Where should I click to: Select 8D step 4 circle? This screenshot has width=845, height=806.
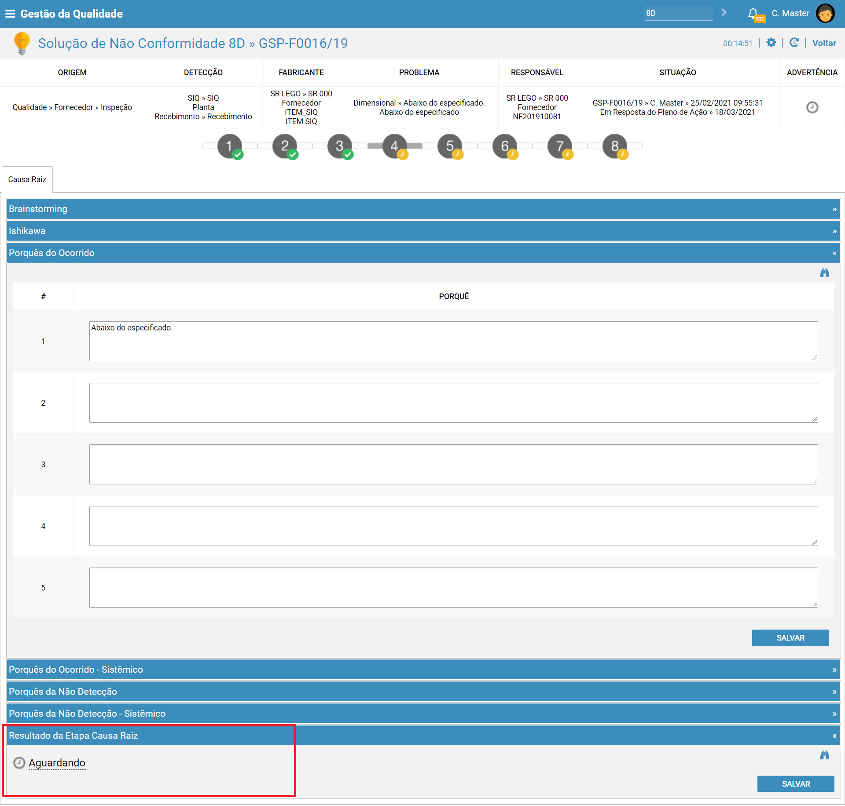coord(395,146)
